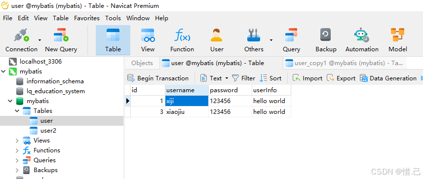Open the Favorites menu
Screen dimensions: 423x179
tap(87, 18)
